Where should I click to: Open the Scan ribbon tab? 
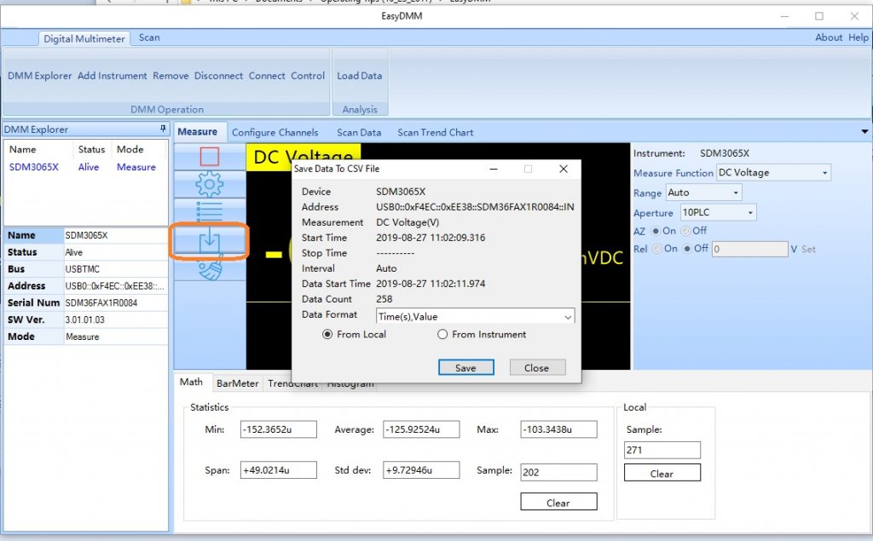click(149, 37)
